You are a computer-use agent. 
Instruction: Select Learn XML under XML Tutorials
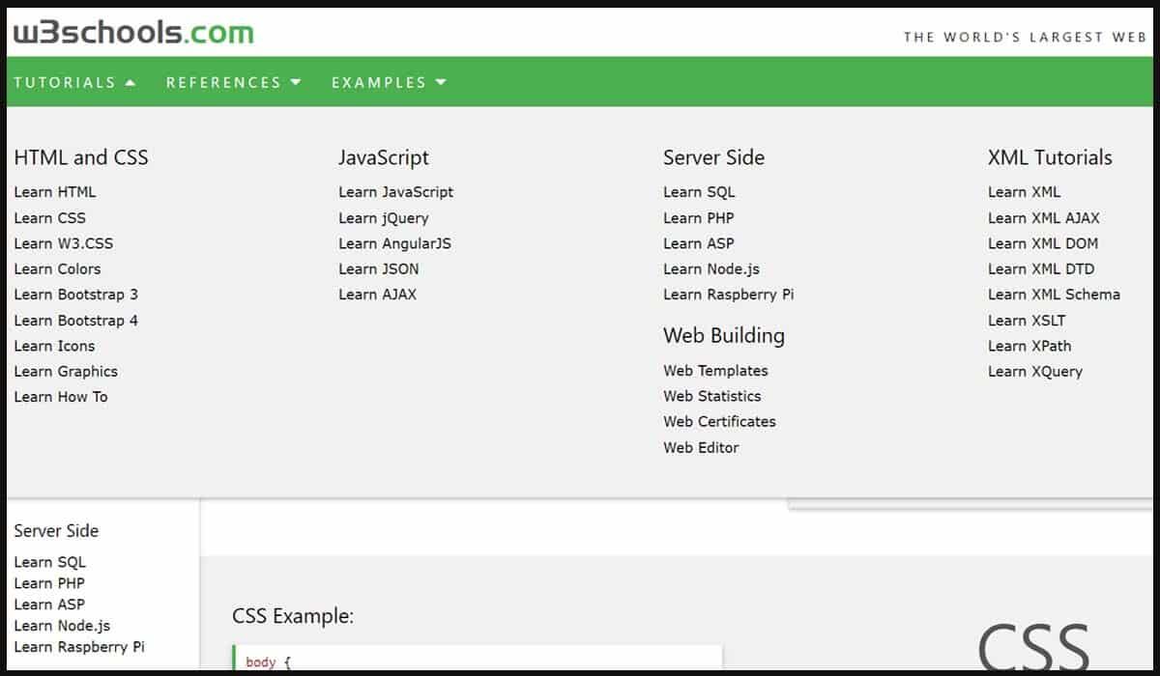(1025, 191)
